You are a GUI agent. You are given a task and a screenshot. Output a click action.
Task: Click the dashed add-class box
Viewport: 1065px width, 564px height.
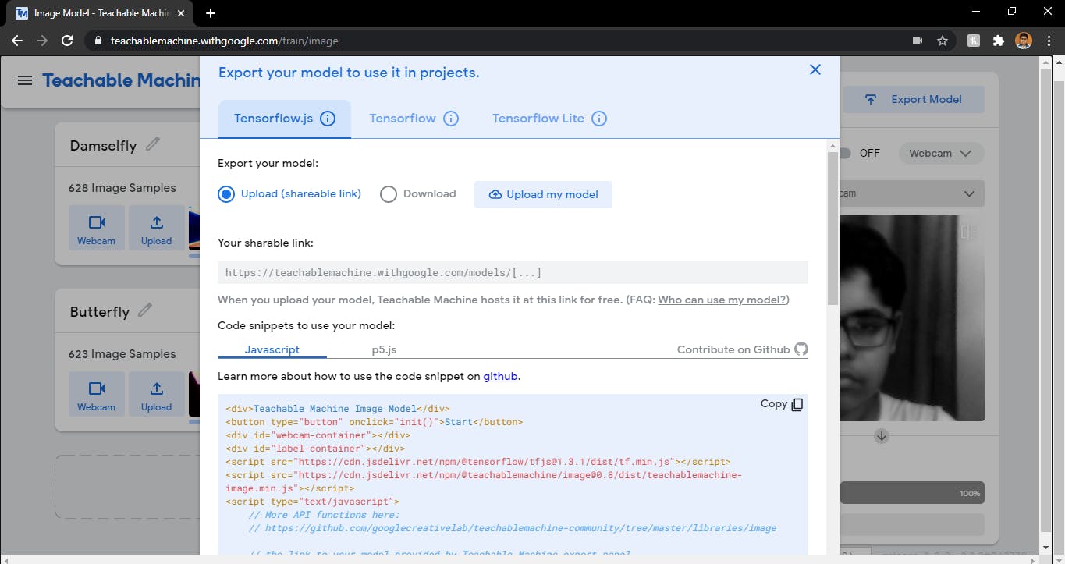pos(127,487)
